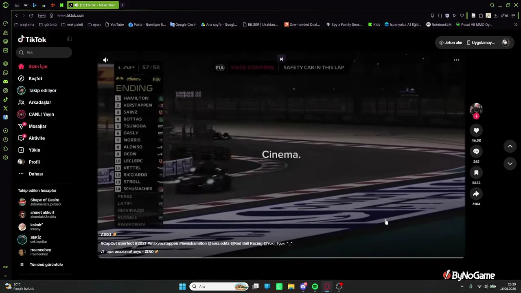Follow creator with red plus badge

click(476, 116)
